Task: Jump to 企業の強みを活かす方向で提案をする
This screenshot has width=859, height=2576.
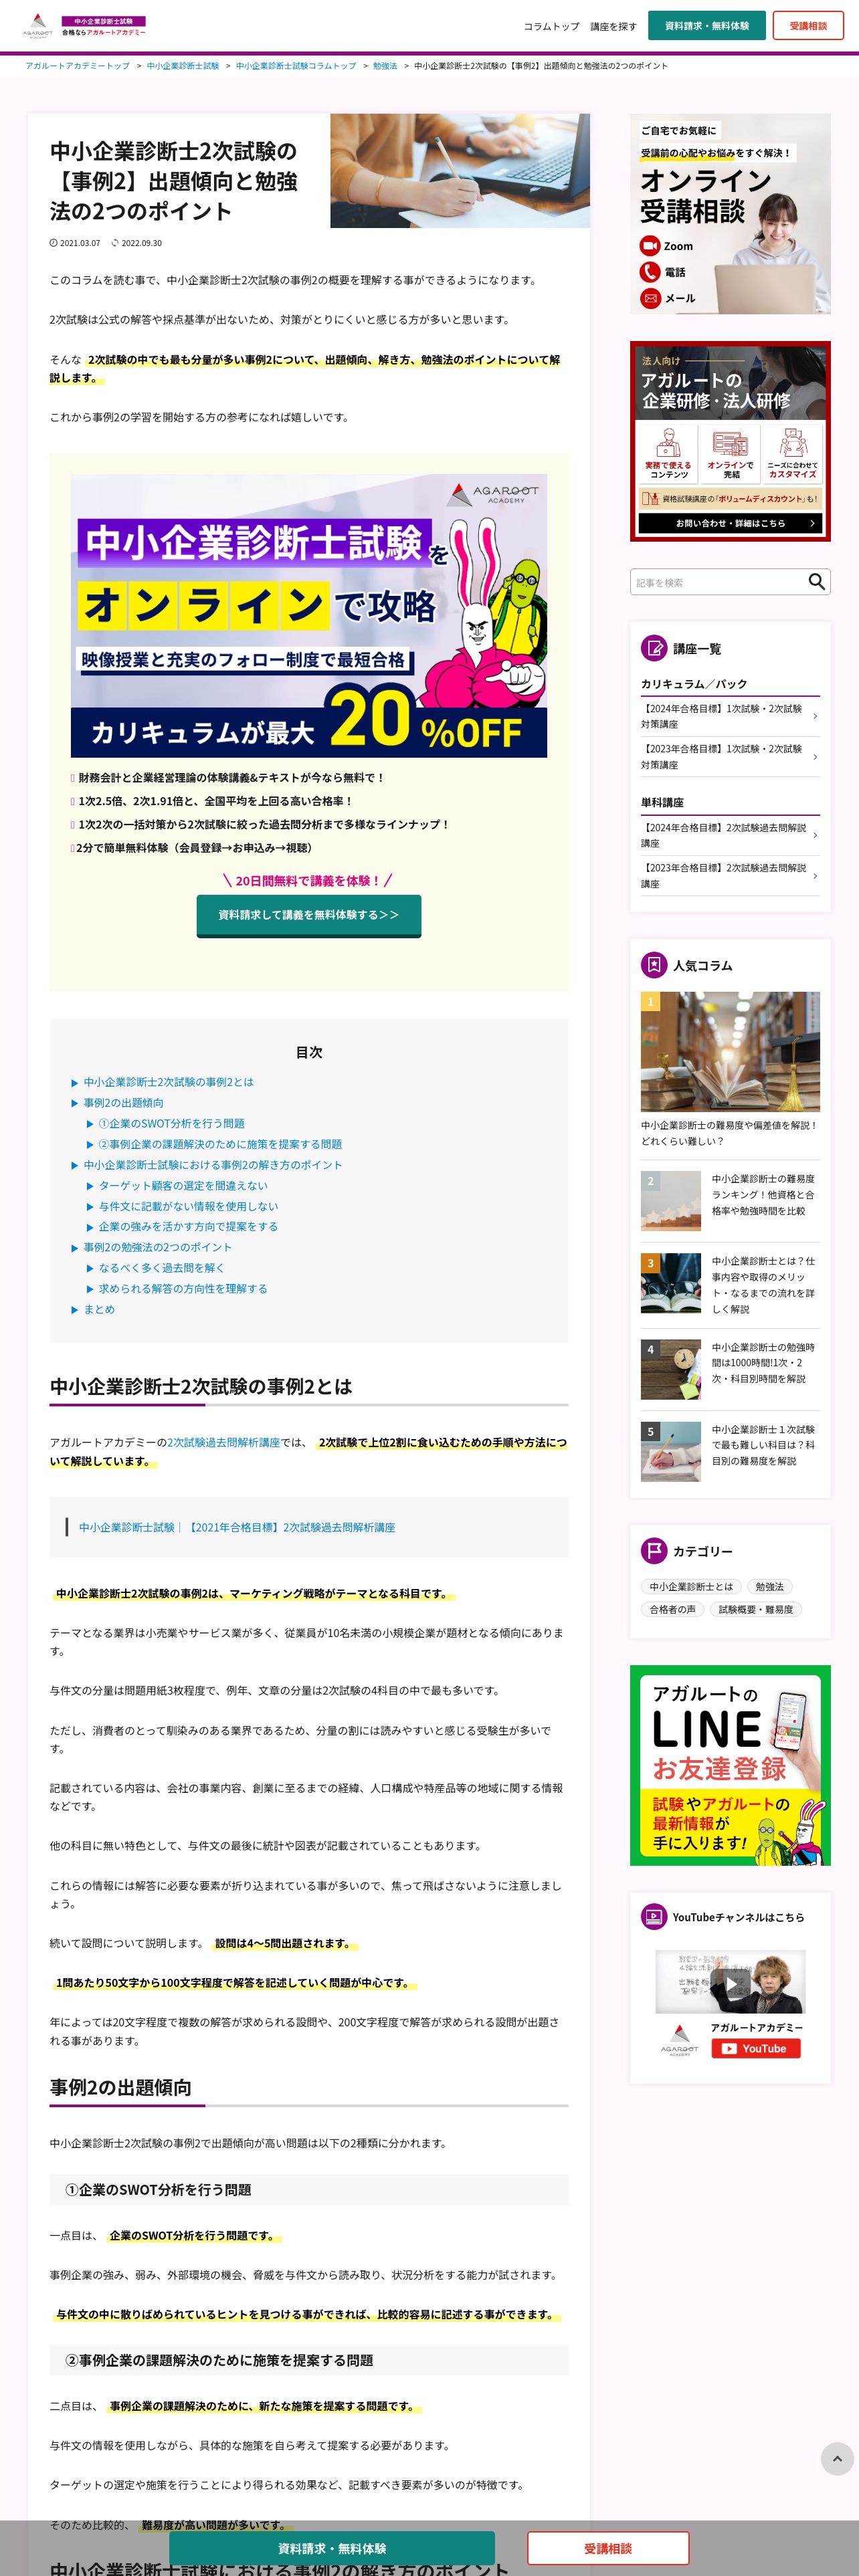Action: pos(188,1226)
